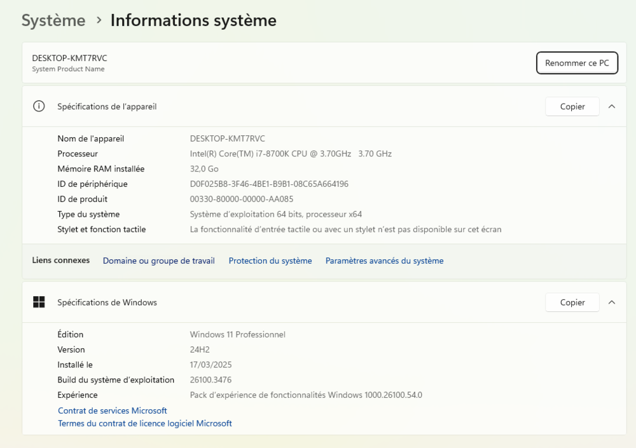
Task: Click the Stylet et fonction tactile label
Action: 101,229
